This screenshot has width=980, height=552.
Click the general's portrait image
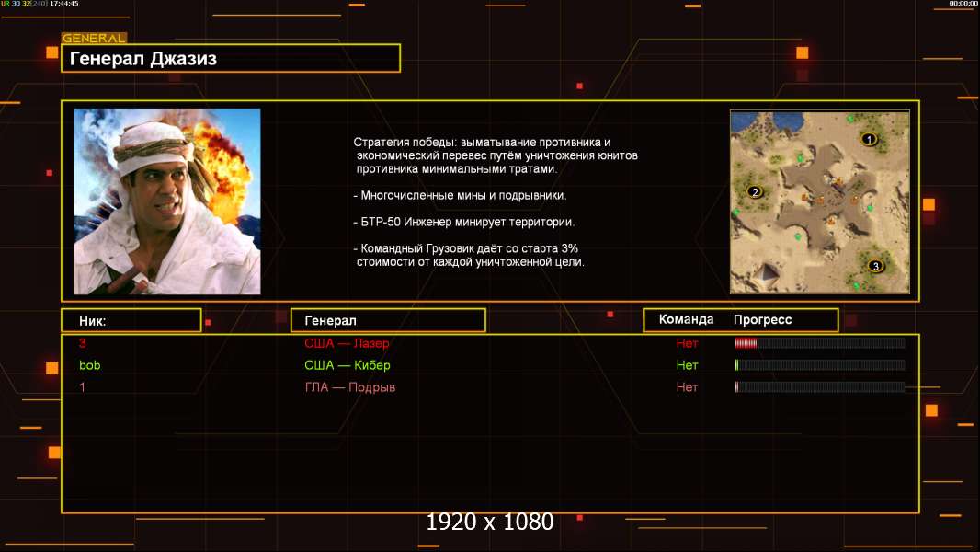click(x=167, y=201)
